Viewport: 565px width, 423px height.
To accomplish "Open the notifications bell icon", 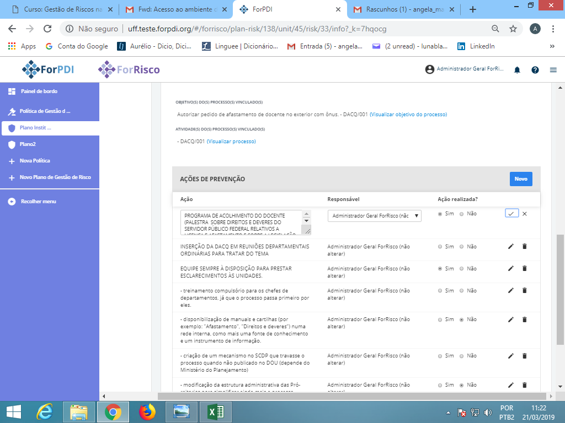I will (517, 70).
